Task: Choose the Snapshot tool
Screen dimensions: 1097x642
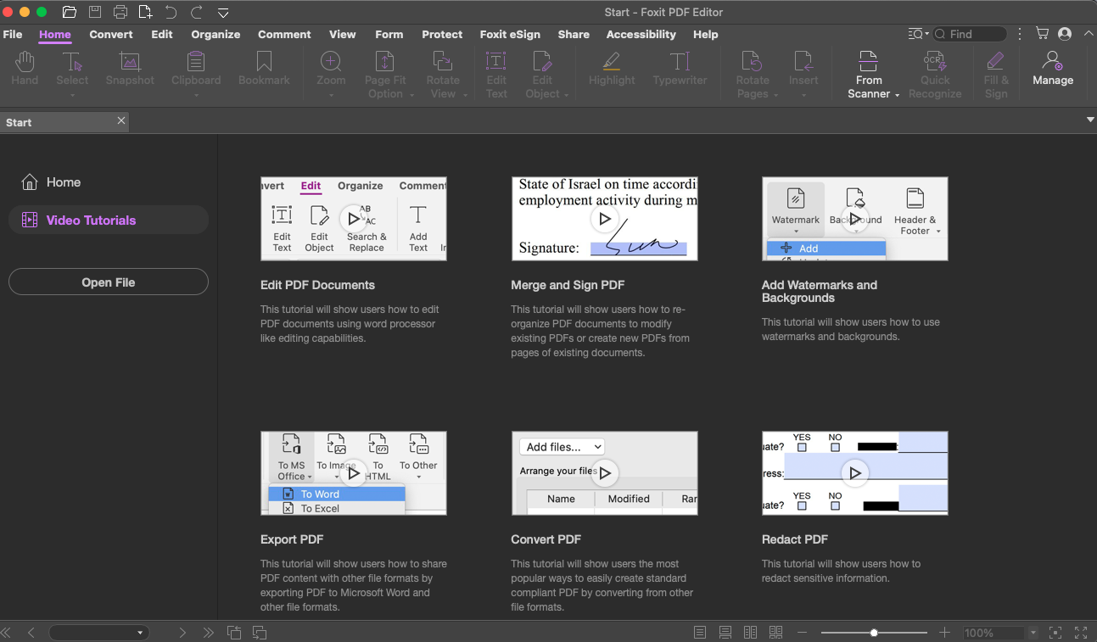Action: (130, 68)
